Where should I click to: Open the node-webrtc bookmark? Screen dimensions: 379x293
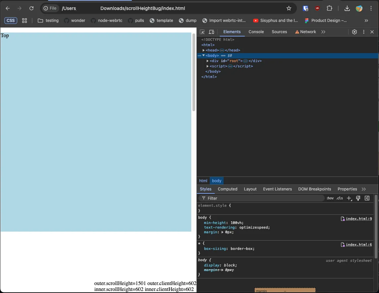[107, 21]
